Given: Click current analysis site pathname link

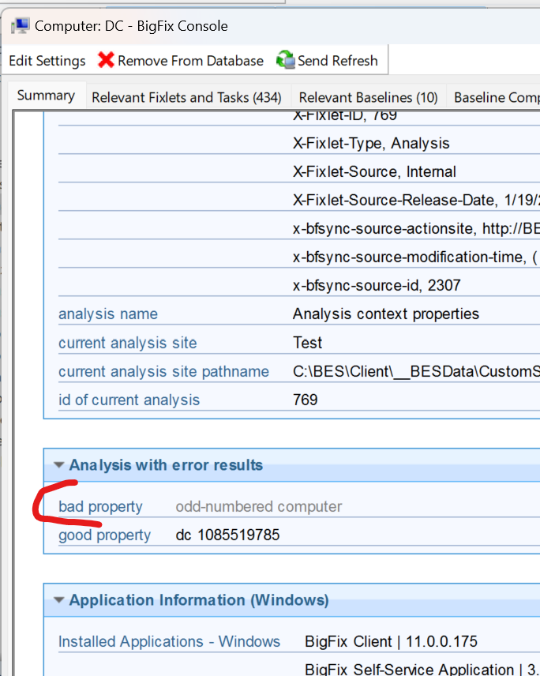Looking at the screenshot, I should [x=163, y=371].
